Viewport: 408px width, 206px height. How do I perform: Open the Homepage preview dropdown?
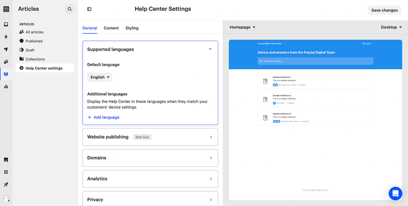point(242,27)
